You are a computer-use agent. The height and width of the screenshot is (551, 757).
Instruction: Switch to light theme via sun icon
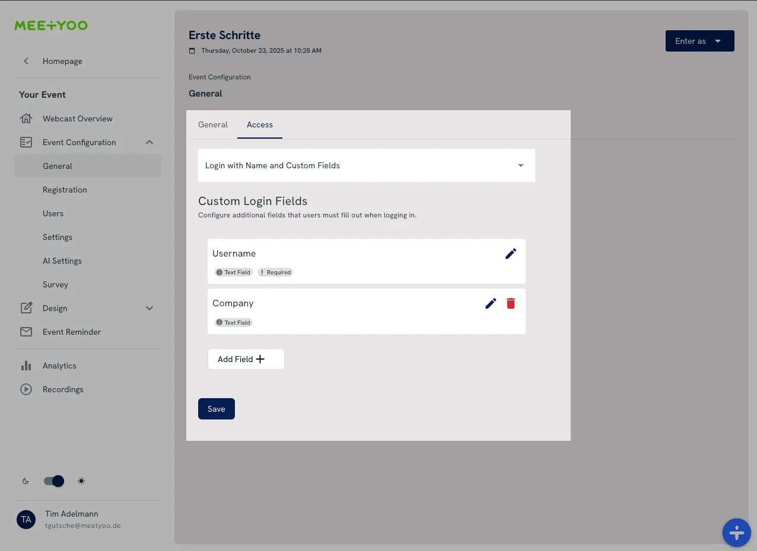click(x=81, y=481)
